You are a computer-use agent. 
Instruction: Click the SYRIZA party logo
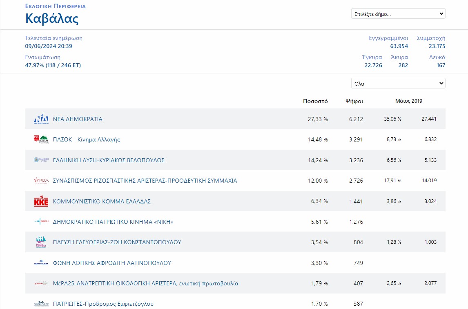pyautogui.click(x=41, y=181)
